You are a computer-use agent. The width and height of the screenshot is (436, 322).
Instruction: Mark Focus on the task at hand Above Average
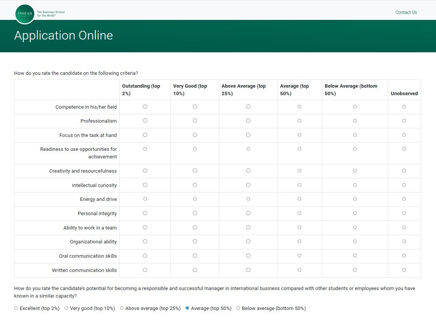coord(248,135)
